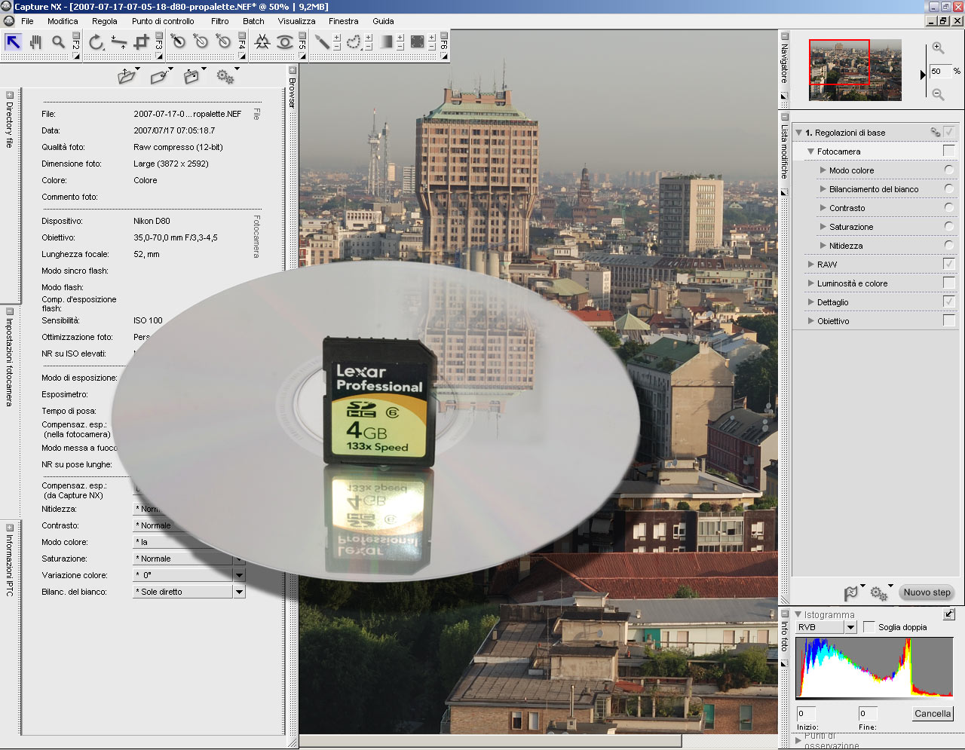Open the batch gears icon in browser bar
Viewport: 965px width, 750px height.
tap(225, 76)
